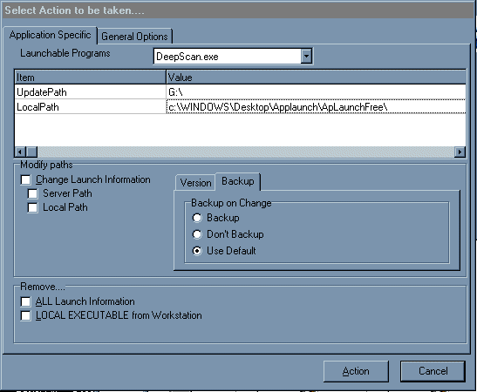This screenshot has height=392, width=477.
Task: Select the DeepScan.exe combo box field
Action: pyautogui.click(x=233, y=57)
